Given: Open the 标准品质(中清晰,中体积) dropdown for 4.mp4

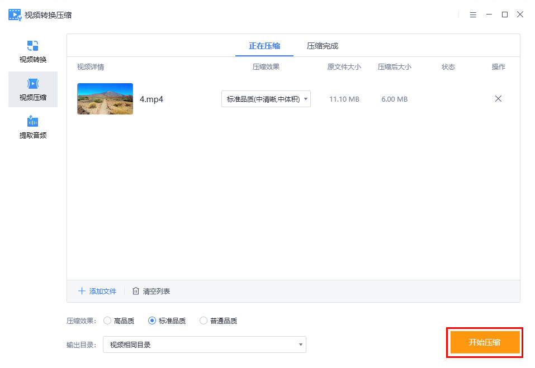Looking at the screenshot, I should [266, 99].
